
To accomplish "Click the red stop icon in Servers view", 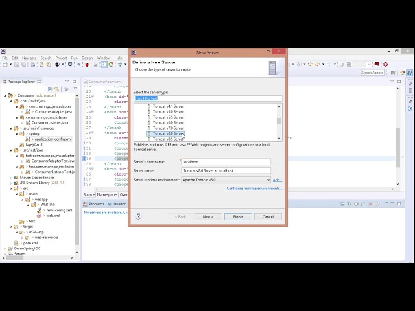I will click(x=370, y=204).
